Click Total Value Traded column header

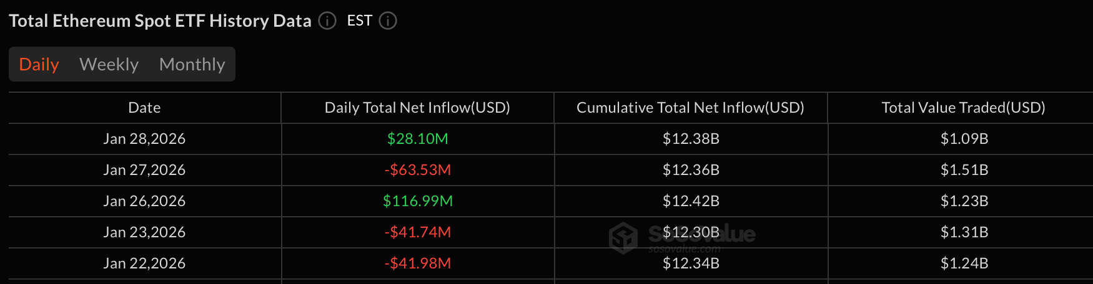coord(963,108)
